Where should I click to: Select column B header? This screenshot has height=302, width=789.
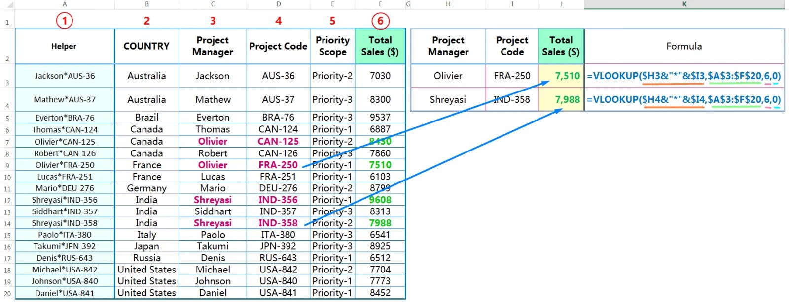(x=146, y=4)
